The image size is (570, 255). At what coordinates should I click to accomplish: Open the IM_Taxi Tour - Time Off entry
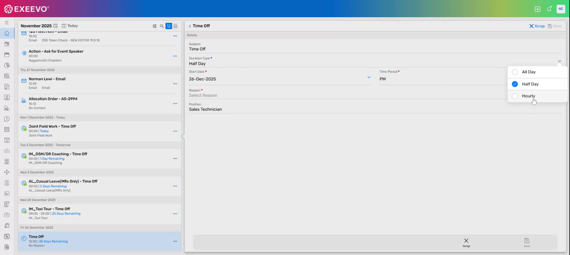(x=99, y=214)
